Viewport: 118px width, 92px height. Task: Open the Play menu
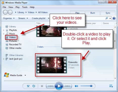click(x=17, y=7)
